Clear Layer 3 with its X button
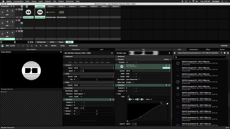This screenshot has height=129, width=230. coord(3,12)
